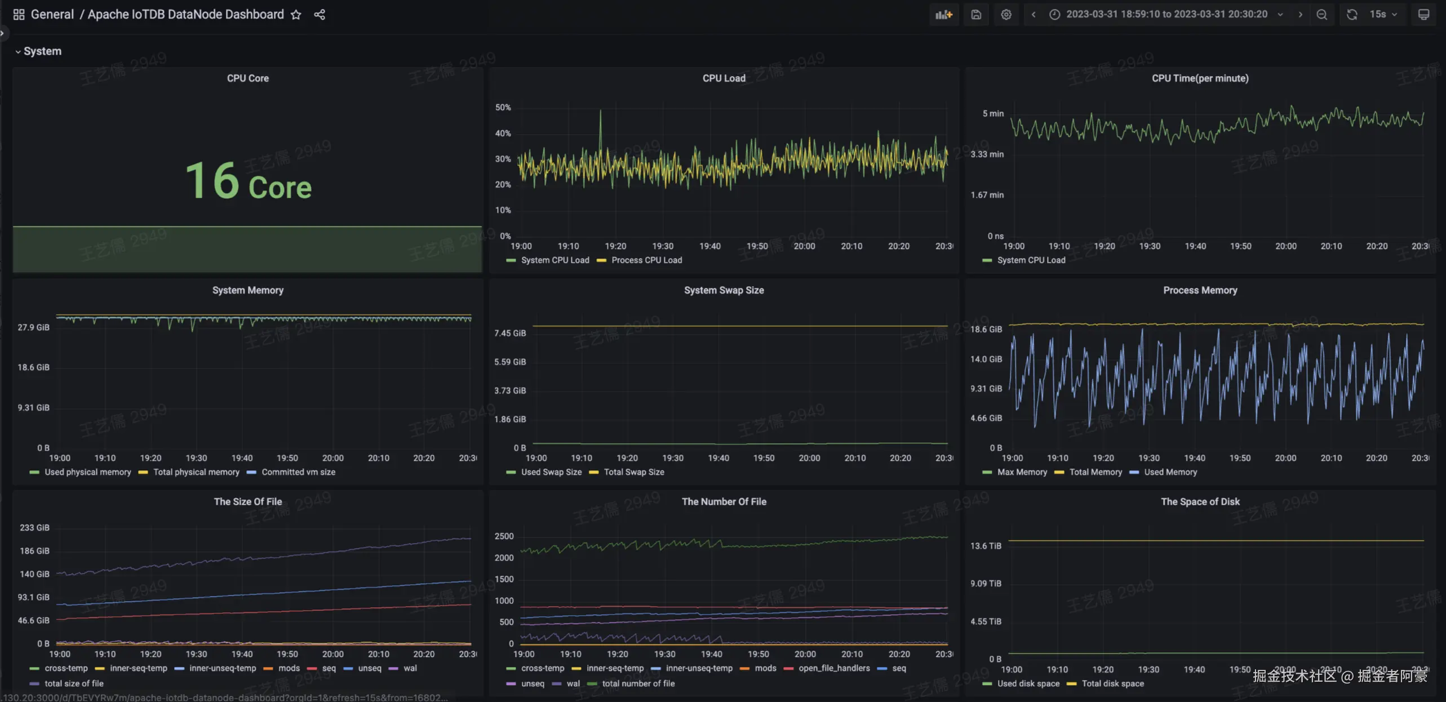Star this dashboard as favorite
Image resolution: width=1446 pixels, height=702 pixels.
tap(296, 15)
